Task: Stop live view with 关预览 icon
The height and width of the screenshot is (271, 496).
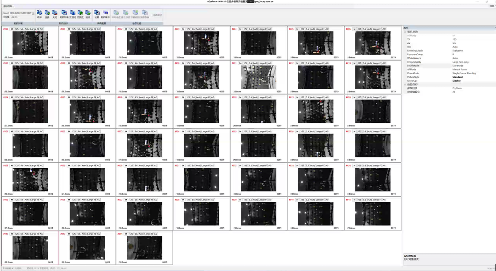Action: pos(80,14)
